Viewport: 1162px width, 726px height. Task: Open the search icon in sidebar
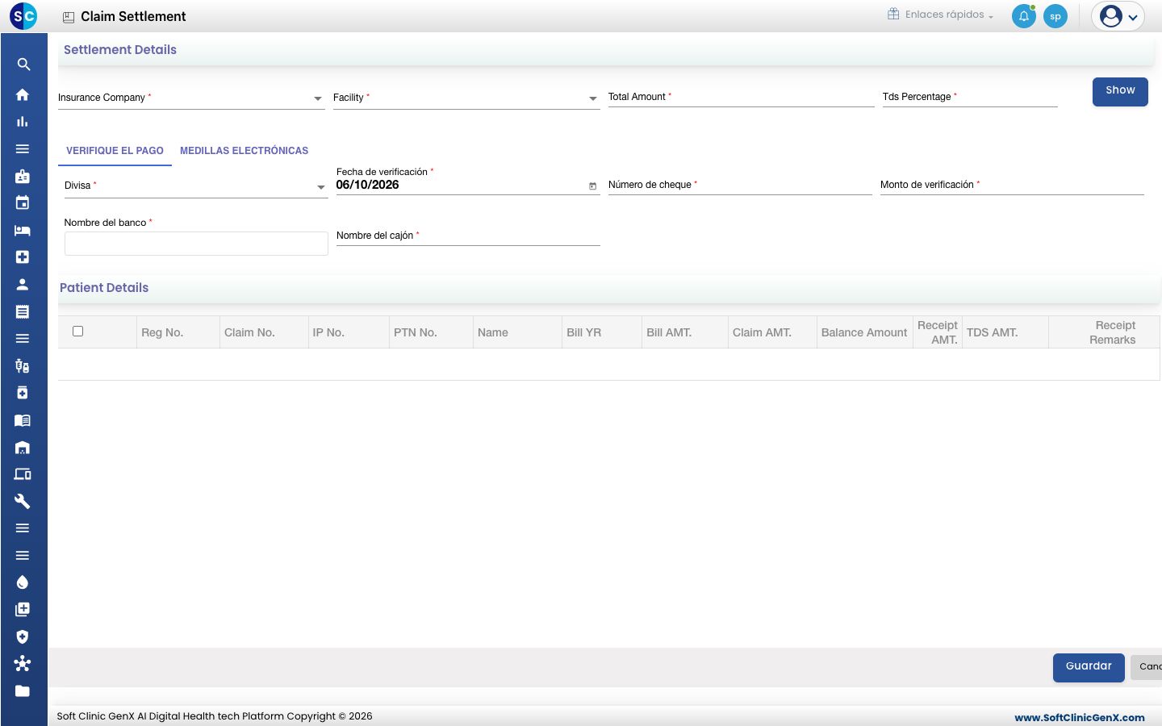click(23, 65)
